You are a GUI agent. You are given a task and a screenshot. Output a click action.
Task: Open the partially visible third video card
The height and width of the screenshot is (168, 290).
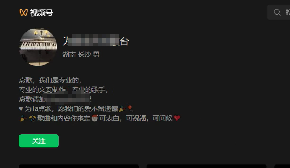[282, 166]
